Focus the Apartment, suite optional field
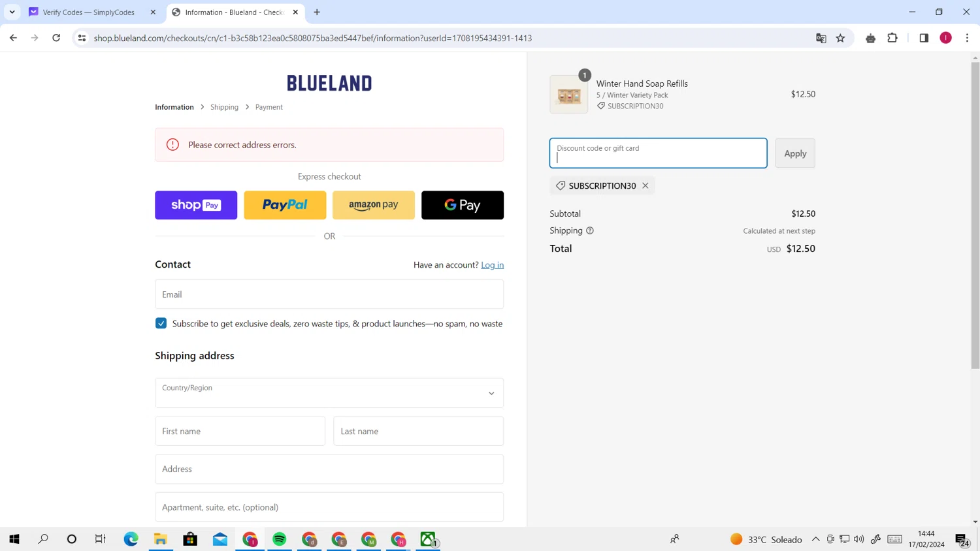 (329, 507)
